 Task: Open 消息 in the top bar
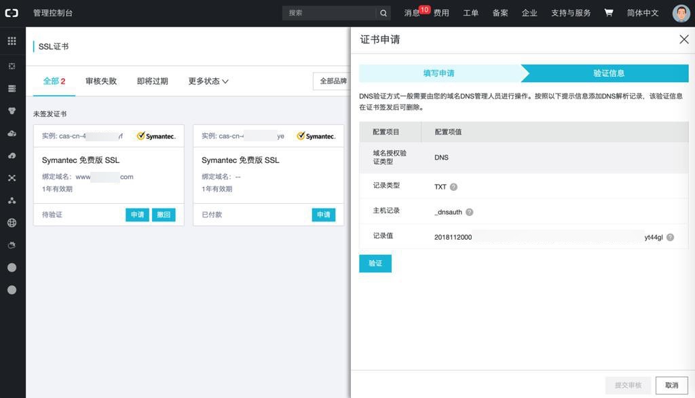point(412,13)
